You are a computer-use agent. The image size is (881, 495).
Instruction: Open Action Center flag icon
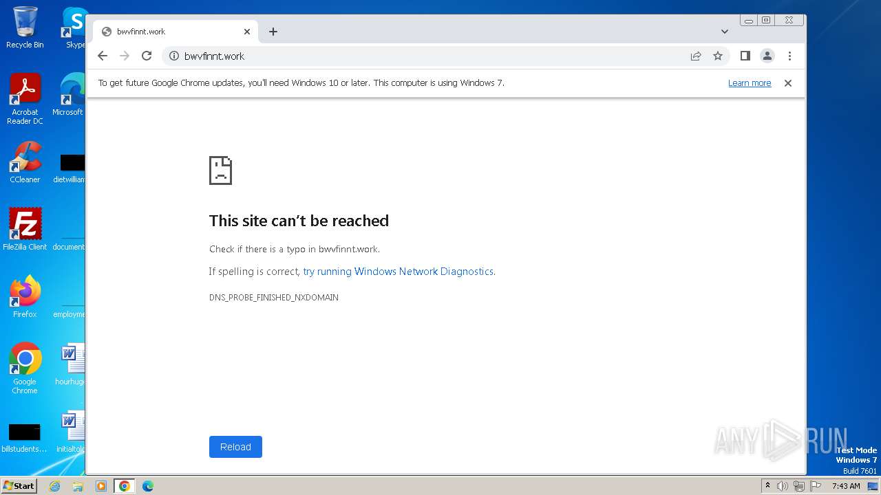(816, 486)
